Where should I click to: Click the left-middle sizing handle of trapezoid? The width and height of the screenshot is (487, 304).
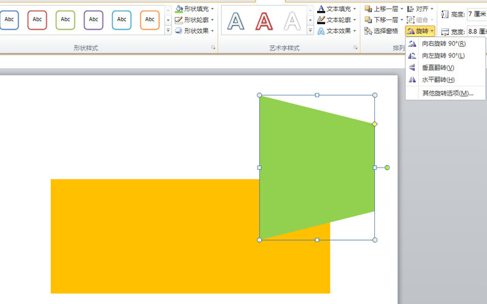pos(259,168)
